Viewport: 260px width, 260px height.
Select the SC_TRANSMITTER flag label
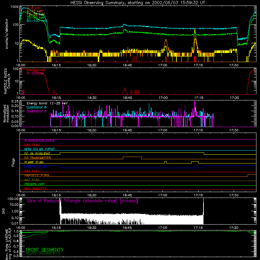point(38,158)
